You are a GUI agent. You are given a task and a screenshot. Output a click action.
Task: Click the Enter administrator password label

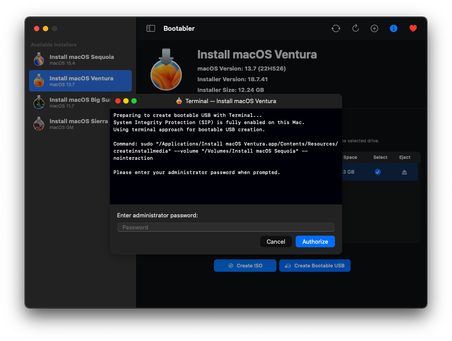[157, 216]
